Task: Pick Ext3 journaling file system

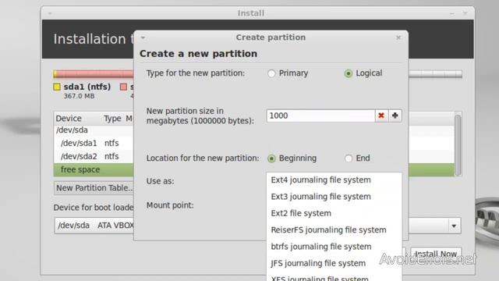Action: (x=334, y=197)
